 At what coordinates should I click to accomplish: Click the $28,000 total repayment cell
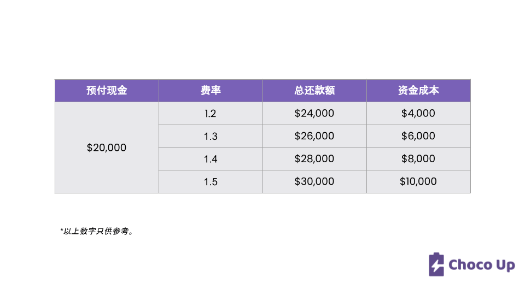pyautogui.click(x=314, y=159)
